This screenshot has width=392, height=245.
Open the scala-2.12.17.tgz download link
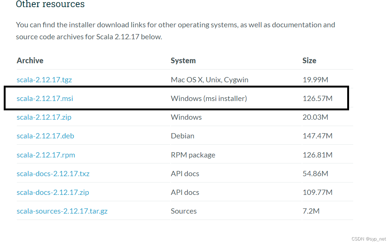pos(44,80)
